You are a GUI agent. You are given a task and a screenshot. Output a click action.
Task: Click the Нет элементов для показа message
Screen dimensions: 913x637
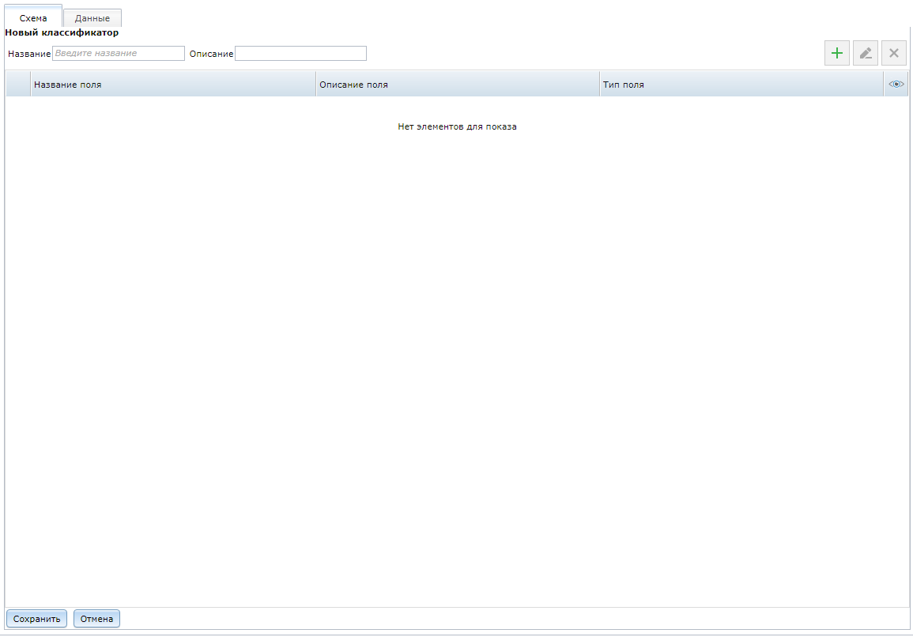tap(457, 126)
